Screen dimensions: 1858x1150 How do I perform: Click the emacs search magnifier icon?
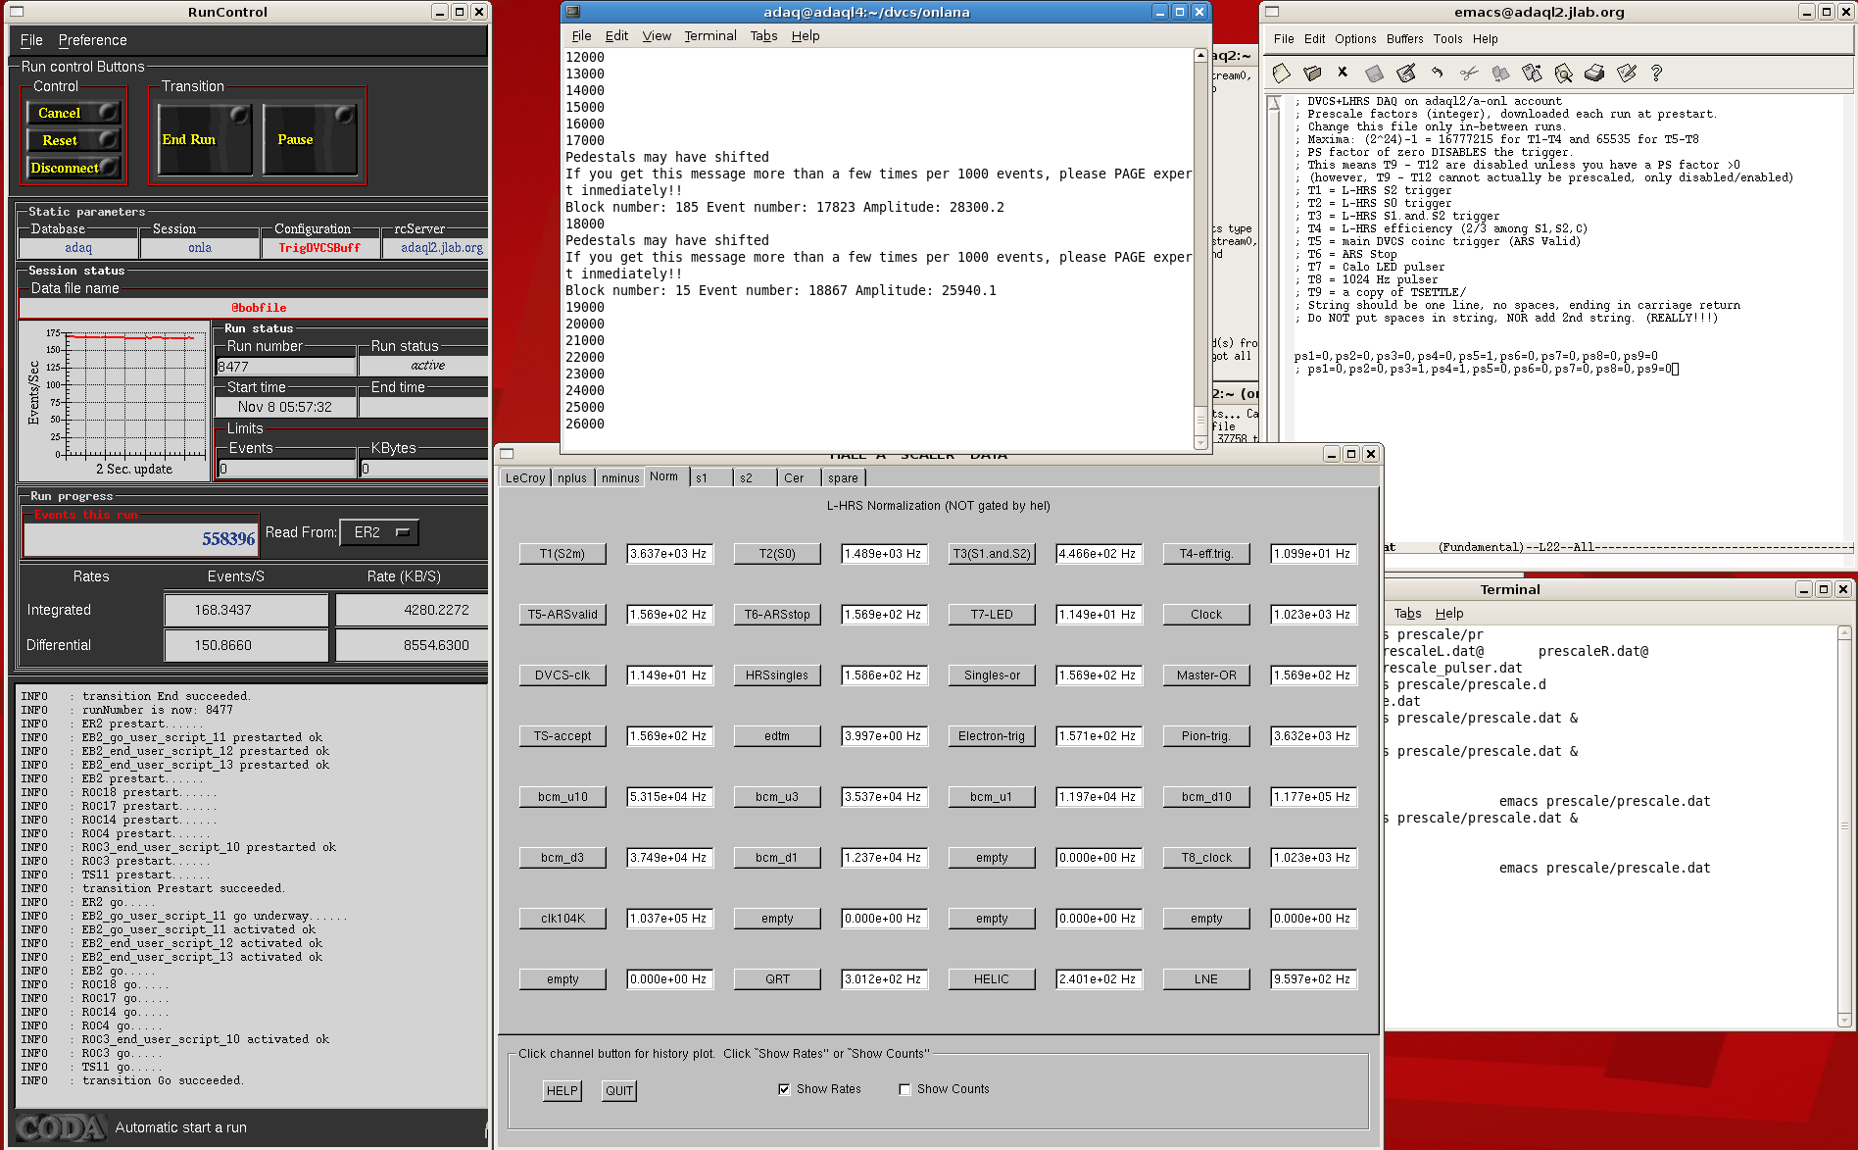1563,73
